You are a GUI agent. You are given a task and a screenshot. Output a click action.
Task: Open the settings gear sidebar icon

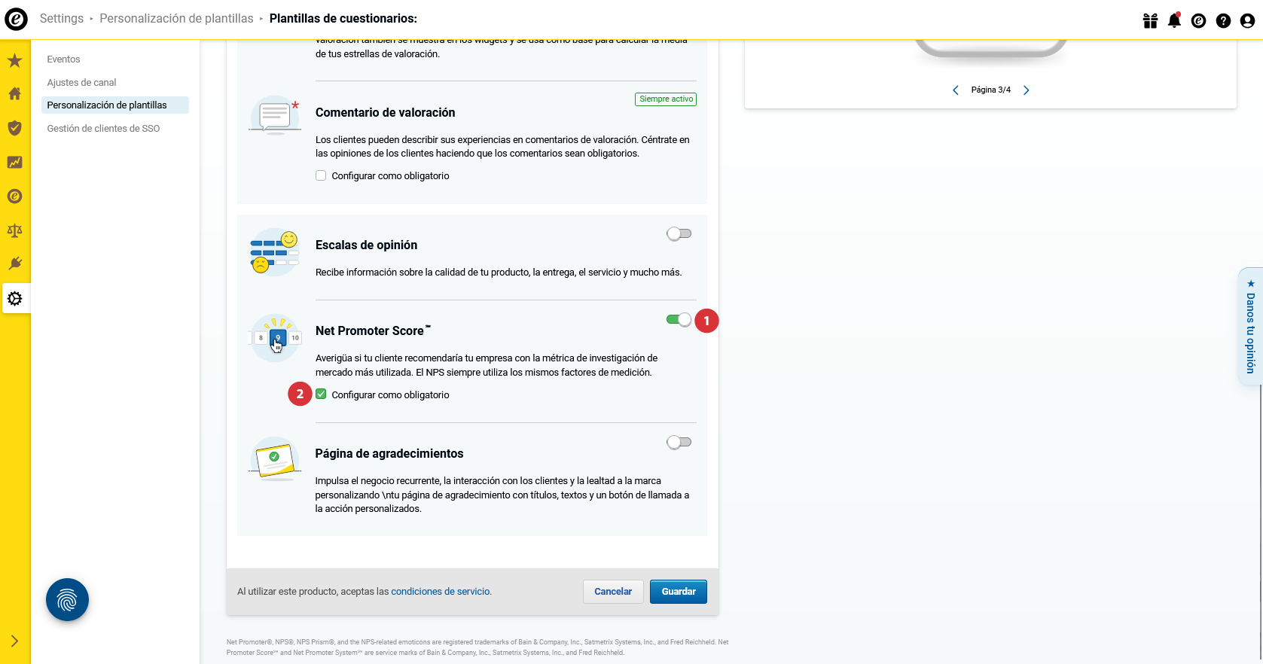coord(14,299)
